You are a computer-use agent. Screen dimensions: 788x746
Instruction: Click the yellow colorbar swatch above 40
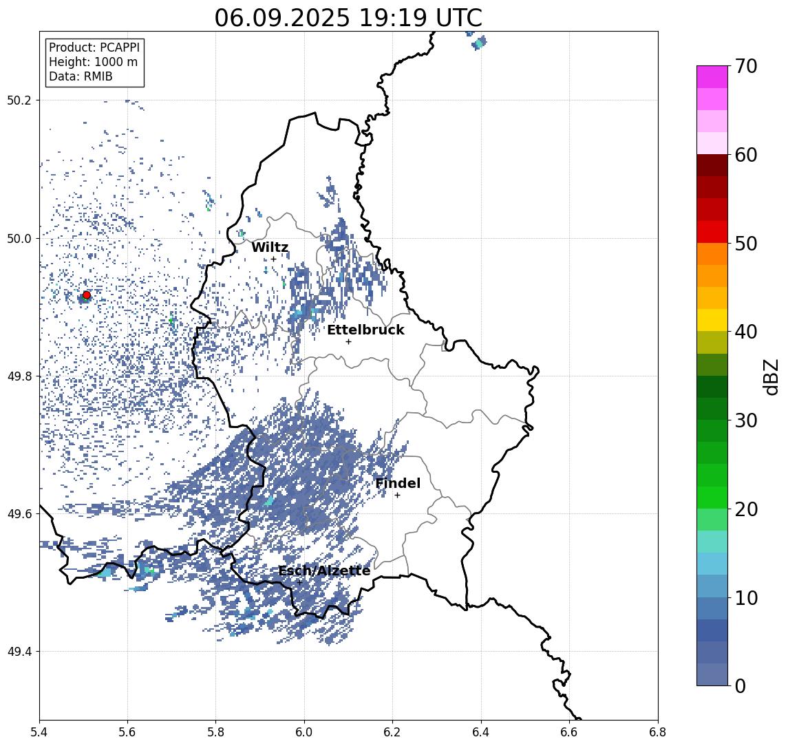[x=712, y=320]
